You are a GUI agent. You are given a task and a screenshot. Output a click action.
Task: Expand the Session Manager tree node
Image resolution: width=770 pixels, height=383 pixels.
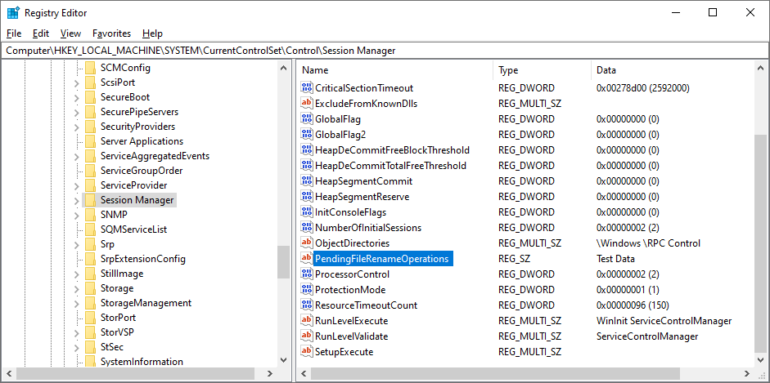point(76,200)
